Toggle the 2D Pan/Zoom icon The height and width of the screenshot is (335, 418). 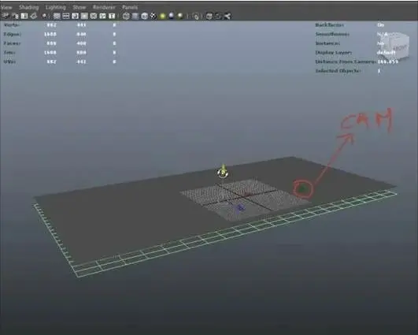pyautogui.click(x=45, y=17)
